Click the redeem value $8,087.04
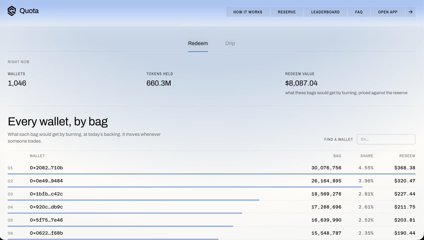Viewport: 424px width, 240px height. click(301, 83)
